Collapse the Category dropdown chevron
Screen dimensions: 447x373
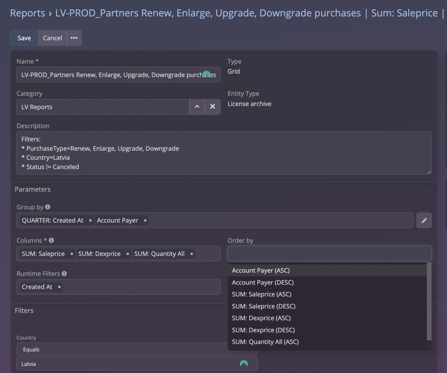tap(197, 107)
